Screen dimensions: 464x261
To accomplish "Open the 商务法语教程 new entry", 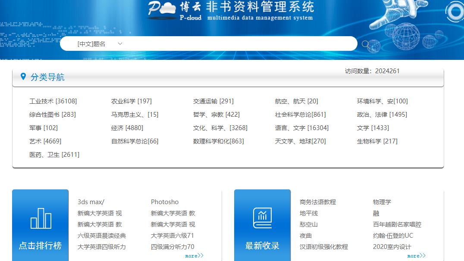I will pos(317,202).
